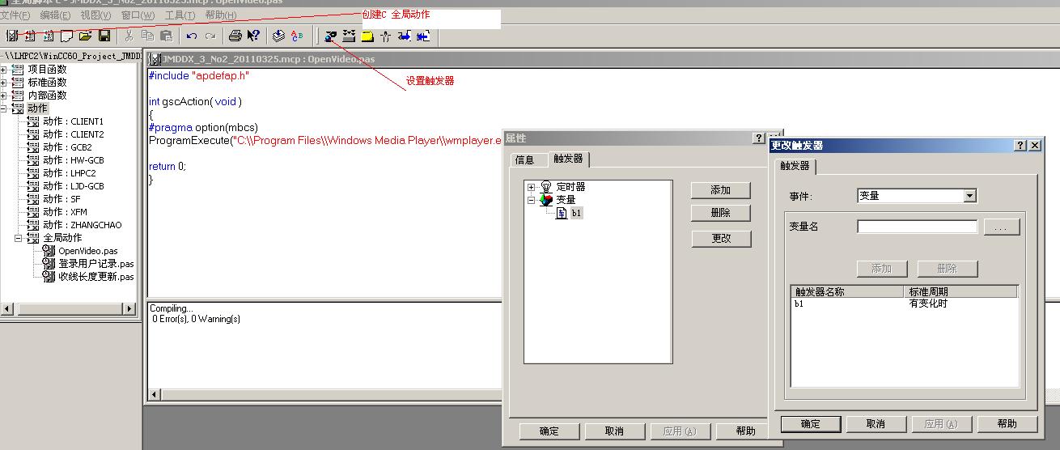This screenshot has width=1060, height=450.
Task: Select 收线长度更新.pas in the tree
Action: [x=96, y=277]
